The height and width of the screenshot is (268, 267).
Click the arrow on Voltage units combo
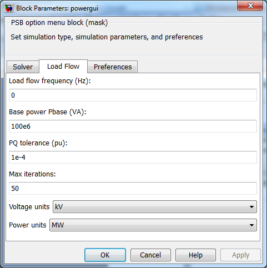pyautogui.click(x=251, y=207)
